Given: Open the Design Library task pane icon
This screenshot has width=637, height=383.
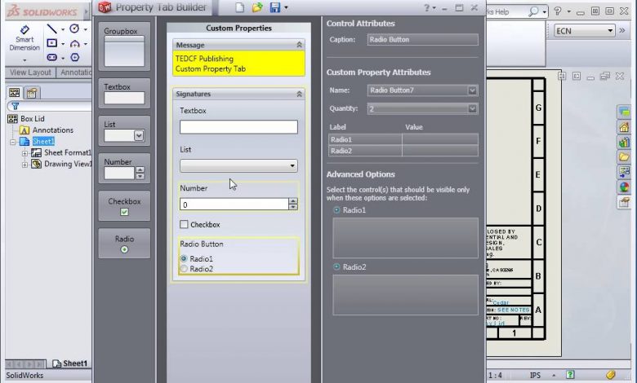Looking at the screenshot, I should pos(624,143).
